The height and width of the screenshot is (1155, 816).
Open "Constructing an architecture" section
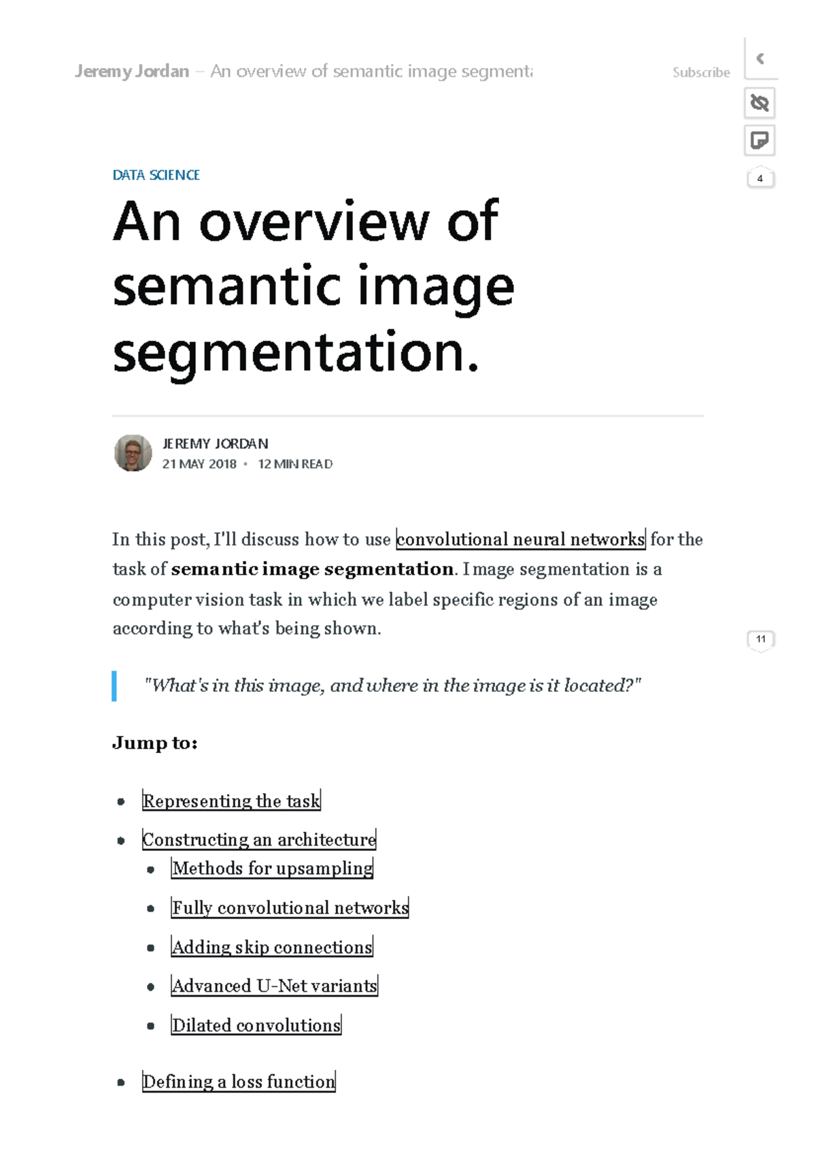(258, 839)
